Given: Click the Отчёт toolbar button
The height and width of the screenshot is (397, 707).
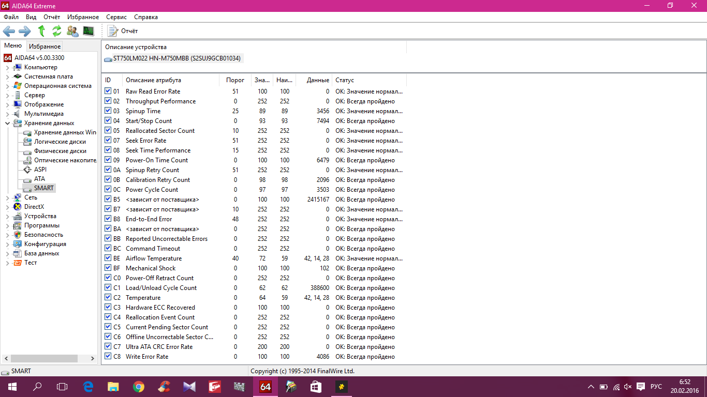Looking at the screenshot, I should pyautogui.click(x=123, y=31).
